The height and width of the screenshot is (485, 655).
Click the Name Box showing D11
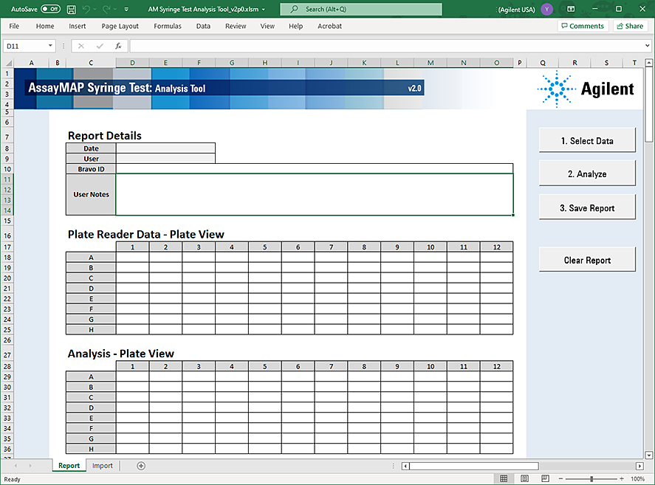(25, 46)
